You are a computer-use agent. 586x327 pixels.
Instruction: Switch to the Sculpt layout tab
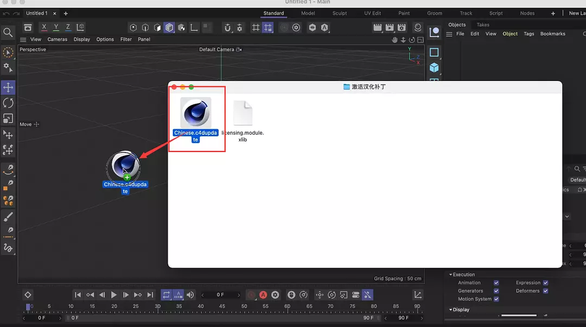click(x=340, y=13)
